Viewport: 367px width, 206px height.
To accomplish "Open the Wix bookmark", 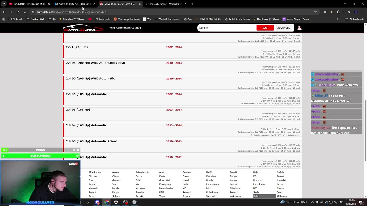I will tap(147, 19).
